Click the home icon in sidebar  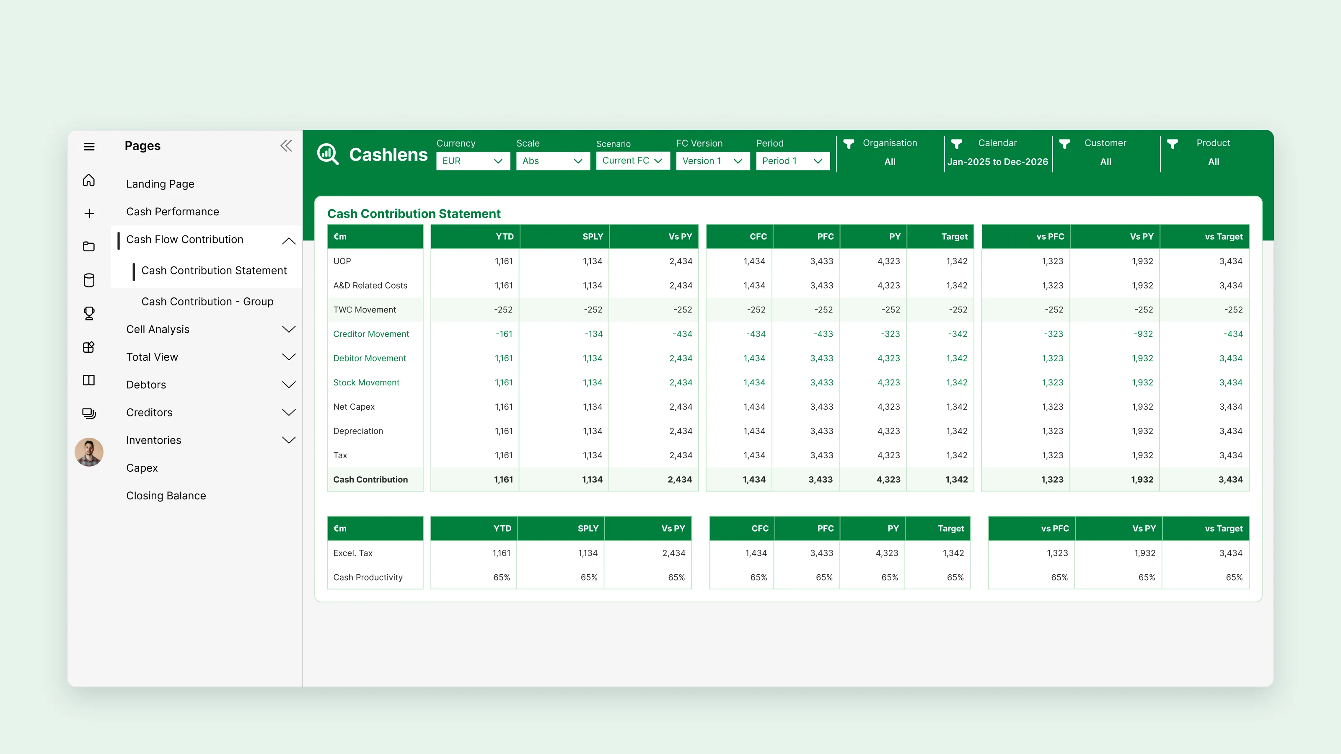[89, 180]
